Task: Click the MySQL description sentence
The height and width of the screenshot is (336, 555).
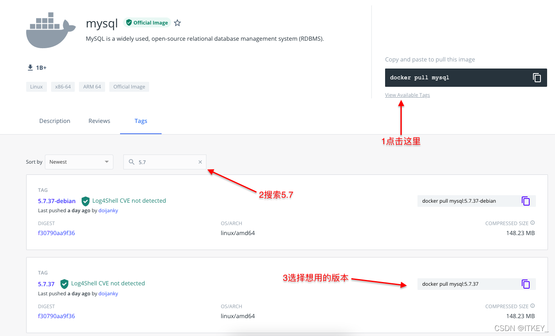Action: (205, 39)
